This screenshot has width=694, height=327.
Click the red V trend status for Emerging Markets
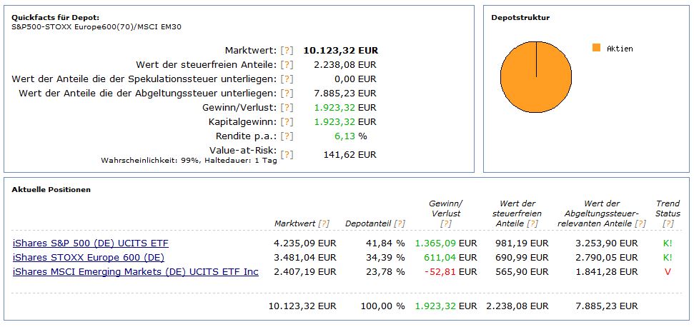(x=668, y=271)
